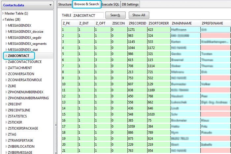Open the DB Settings tab

pos(130,4)
